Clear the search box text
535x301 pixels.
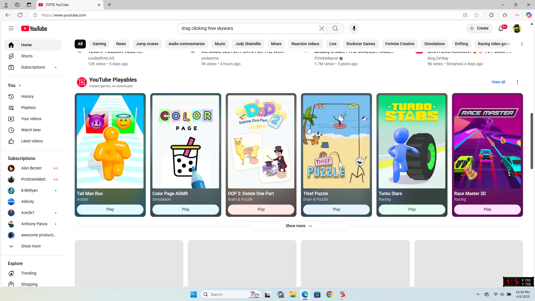pyautogui.click(x=322, y=28)
